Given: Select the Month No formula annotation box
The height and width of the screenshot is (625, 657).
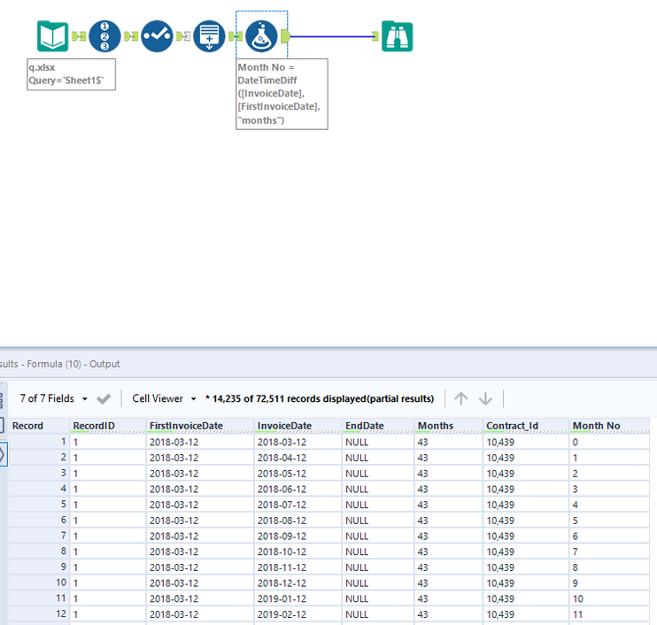Looking at the screenshot, I should (282, 94).
